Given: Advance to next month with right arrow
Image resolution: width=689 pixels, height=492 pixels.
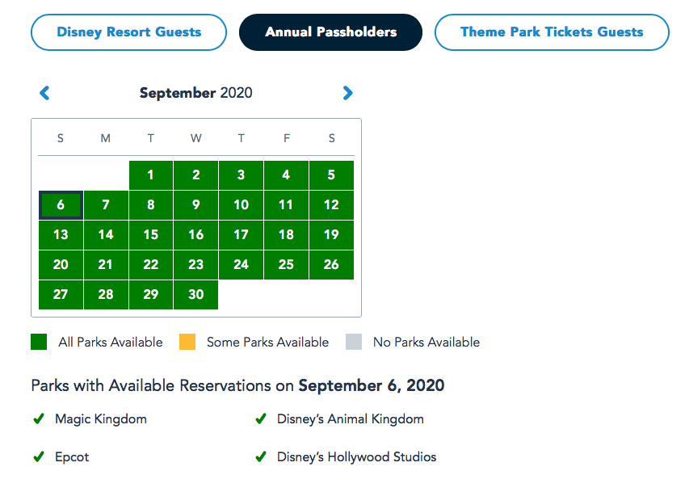Looking at the screenshot, I should point(348,93).
